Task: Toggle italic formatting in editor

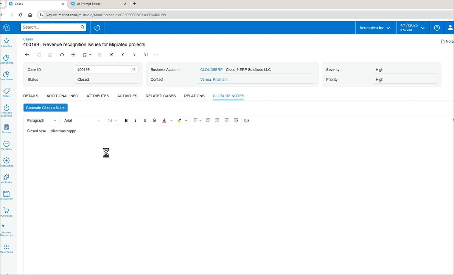Action: tap(136, 121)
